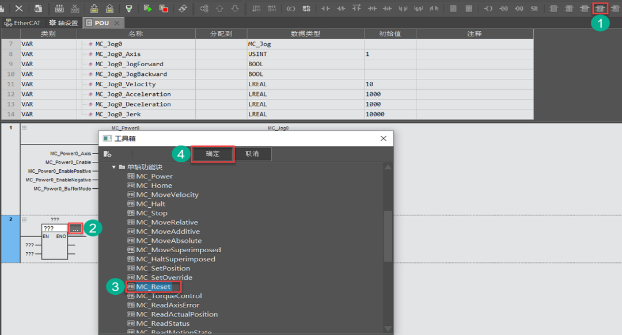622x335 pixels.
Task: Click the funnel icon in toolbar
Action: coord(128,8)
